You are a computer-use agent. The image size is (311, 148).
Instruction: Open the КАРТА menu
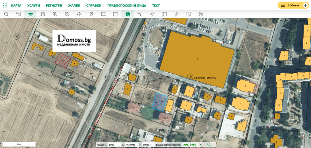click(x=16, y=5)
